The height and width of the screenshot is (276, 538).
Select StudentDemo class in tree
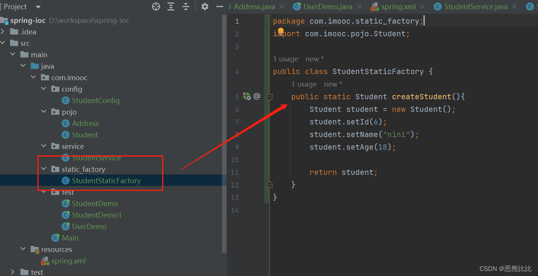coord(95,203)
